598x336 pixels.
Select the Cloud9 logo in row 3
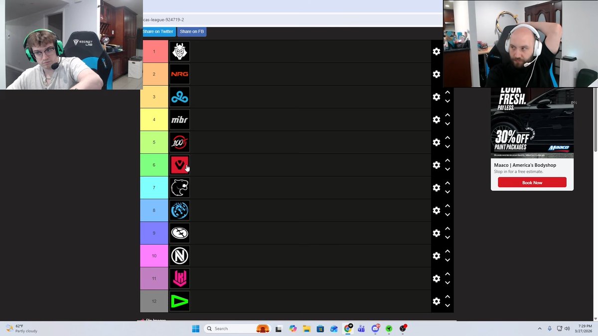[179, 97]
